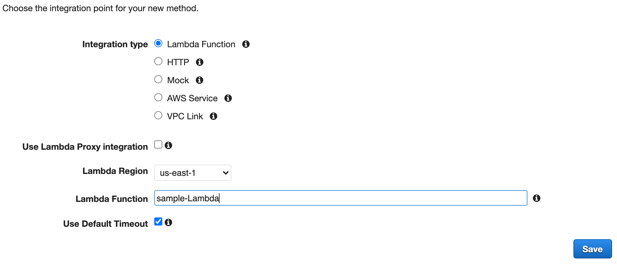Screen dimensions: 617x269
Task: Focus the Lambda Function name field
Action: [341, 198]
